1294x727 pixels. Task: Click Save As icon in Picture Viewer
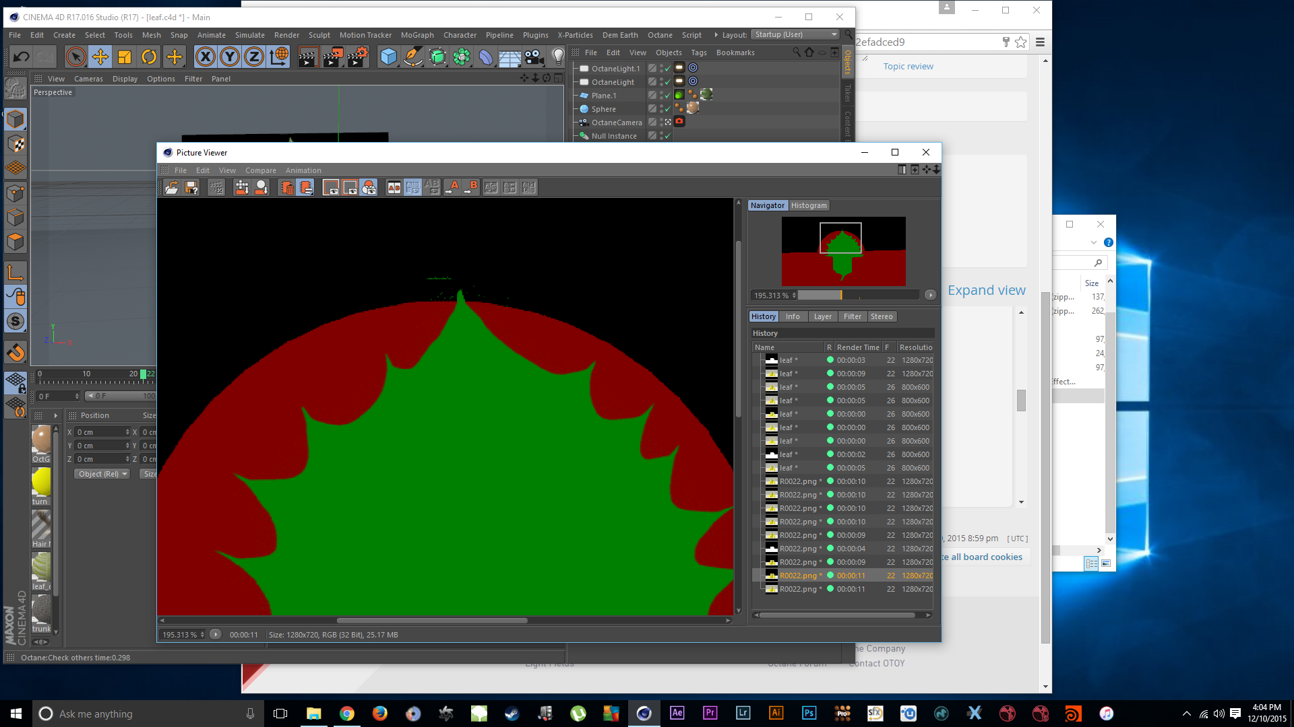pos(192,188)
